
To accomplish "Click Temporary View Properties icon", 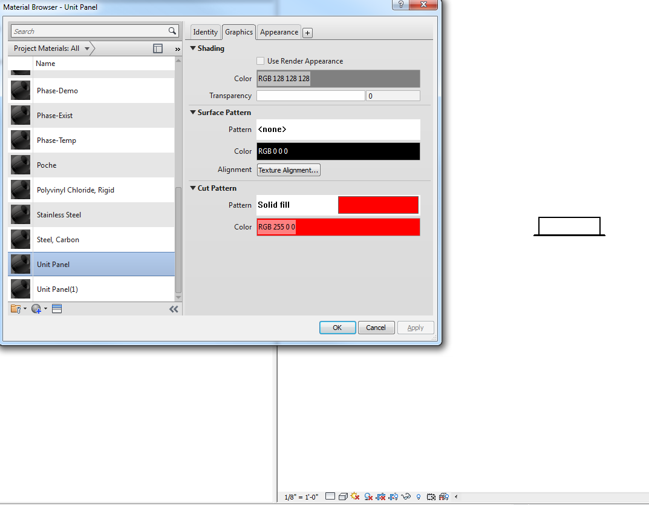I will 431,497.
